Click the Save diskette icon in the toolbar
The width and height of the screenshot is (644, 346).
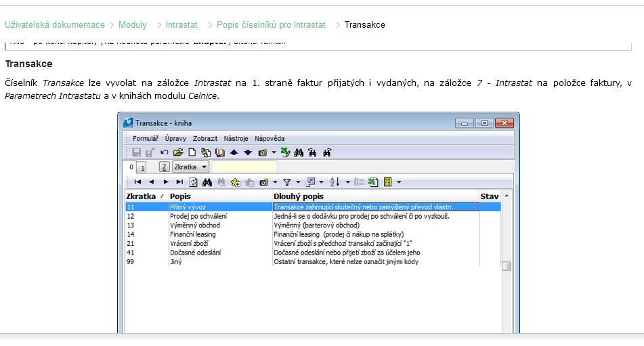136,152
